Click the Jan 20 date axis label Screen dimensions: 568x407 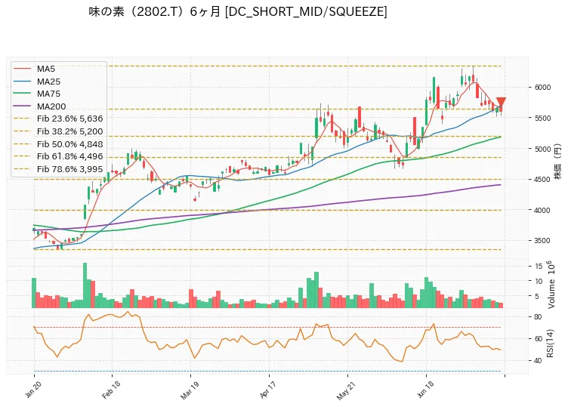[x=32, y=390]
